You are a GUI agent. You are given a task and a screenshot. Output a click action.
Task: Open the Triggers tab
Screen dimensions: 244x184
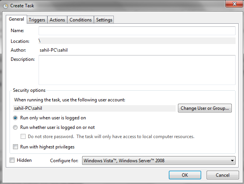tap(37, 20)
